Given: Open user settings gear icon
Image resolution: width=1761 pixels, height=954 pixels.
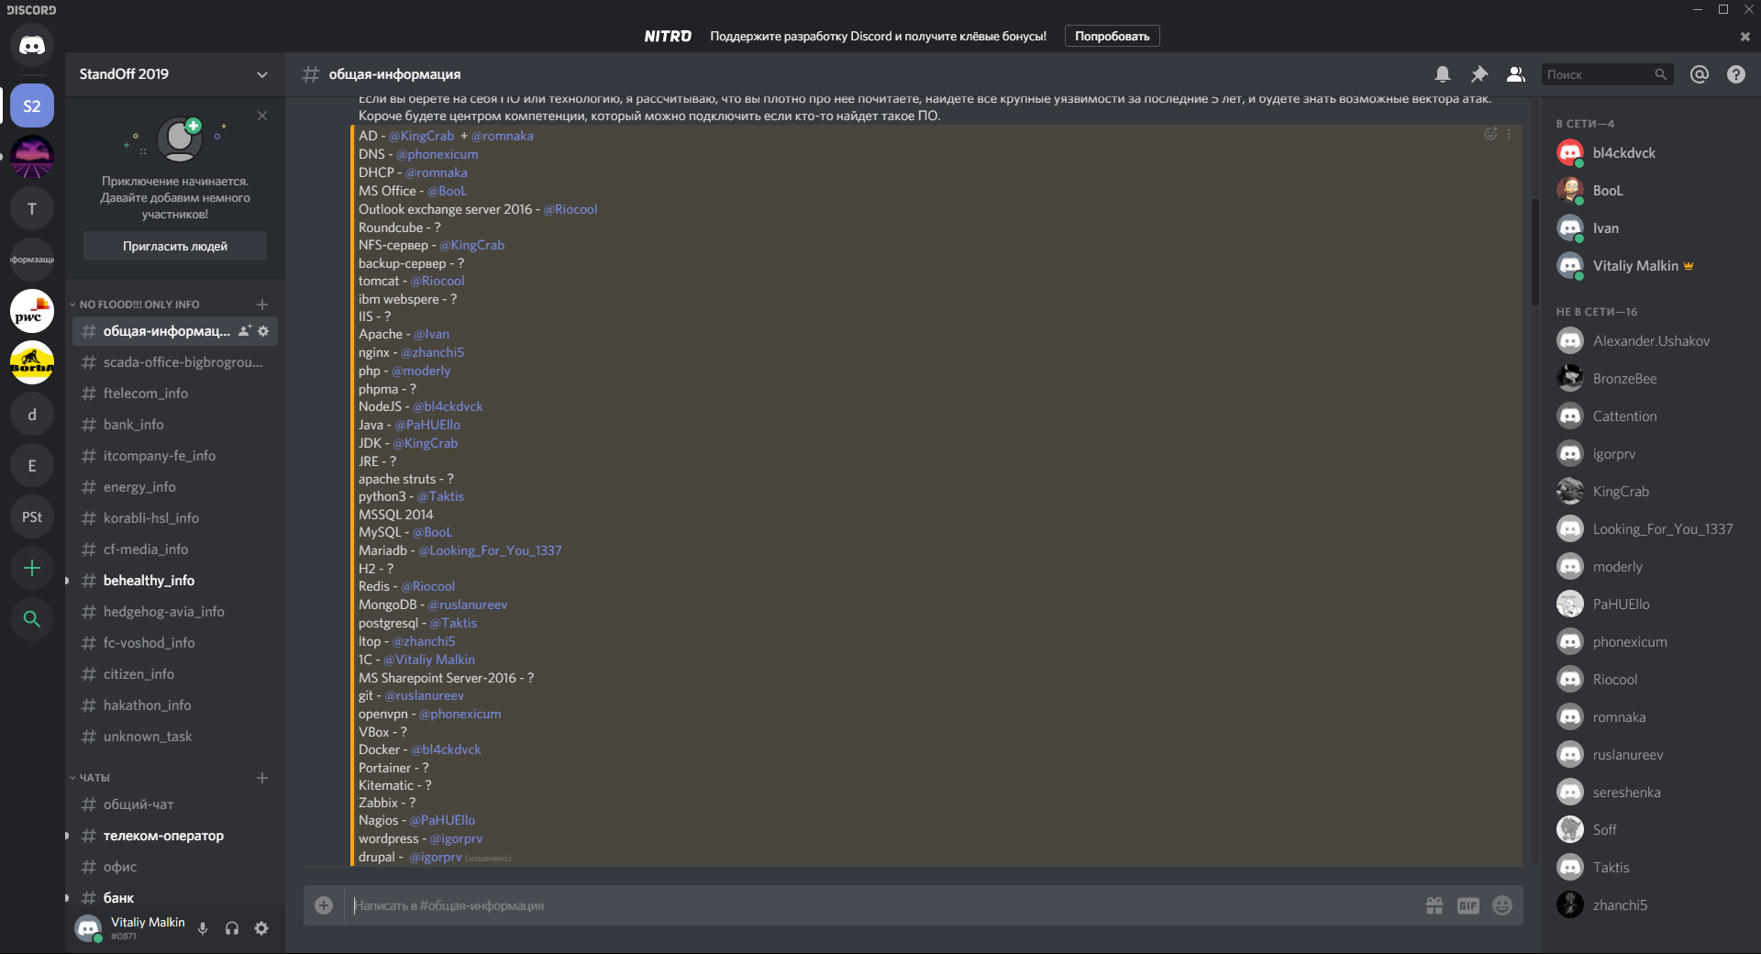Looking at the screenshot, I should pyautogui.click(x=261, y=928).
